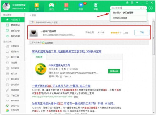Open 游戏中心 at the sidebar bottom
The image size is (156, 115).
click(12, 106)
